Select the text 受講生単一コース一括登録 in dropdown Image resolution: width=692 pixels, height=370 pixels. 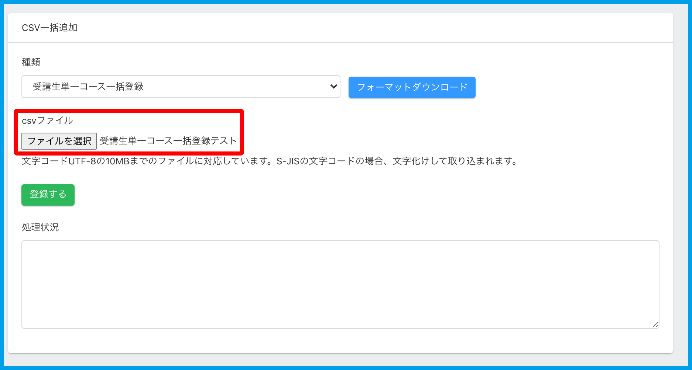pyautogui.click(x=88, y=87)
